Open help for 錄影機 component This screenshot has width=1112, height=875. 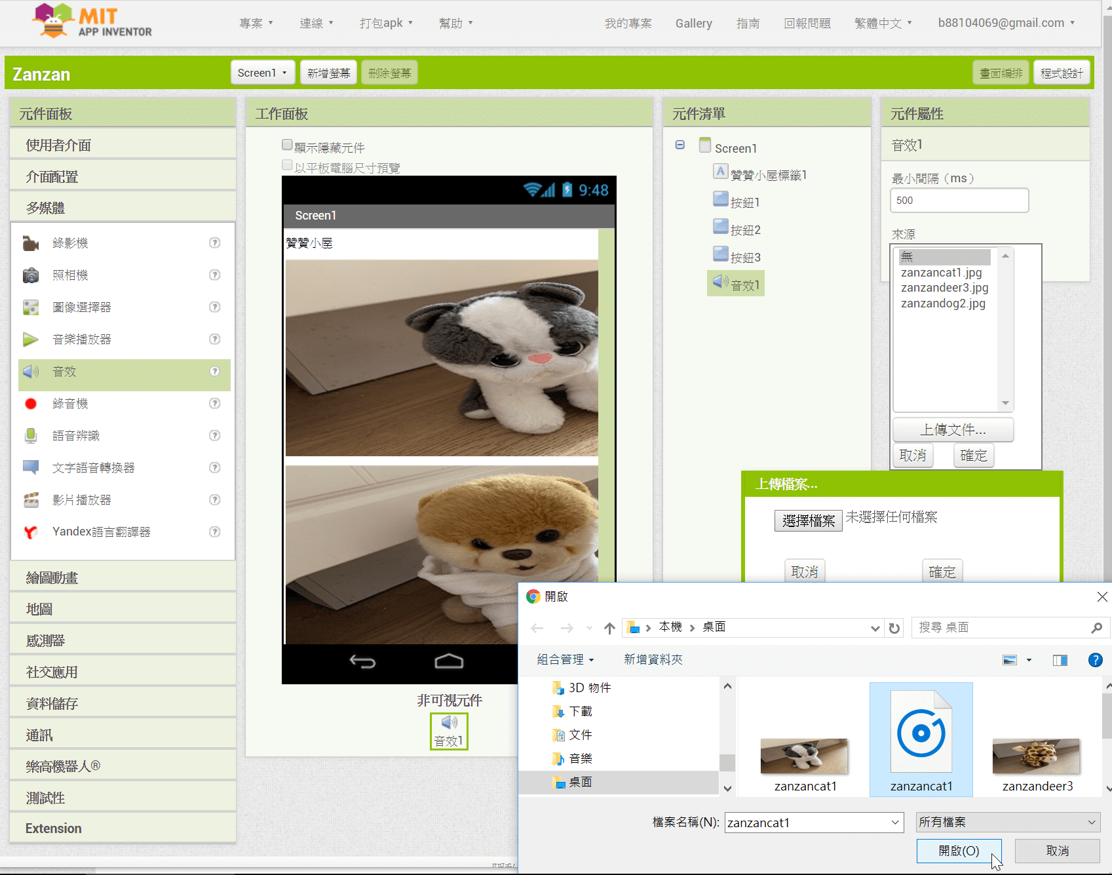click(214, 243)
